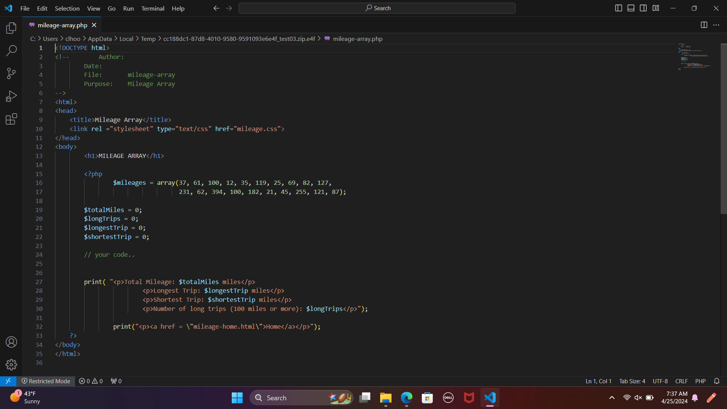727x409 pixels.
Task: Open the CRLF line ending selector
Action: (x=681, y=381)
